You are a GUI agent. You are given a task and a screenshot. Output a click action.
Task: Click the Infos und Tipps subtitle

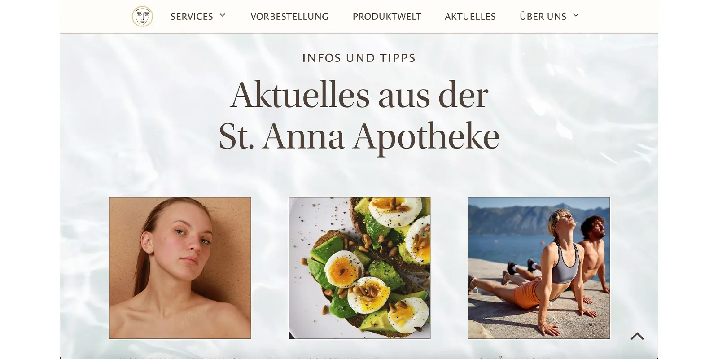coord(359,58)
